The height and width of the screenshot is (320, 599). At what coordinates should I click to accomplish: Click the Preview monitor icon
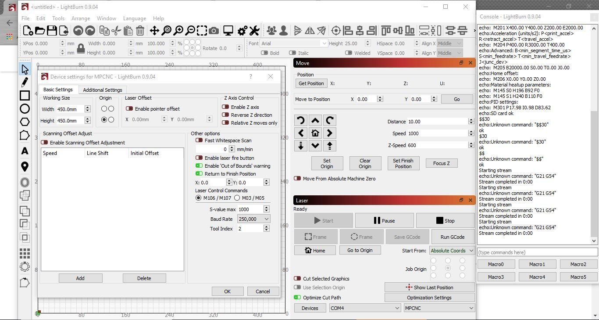point(228,30)
